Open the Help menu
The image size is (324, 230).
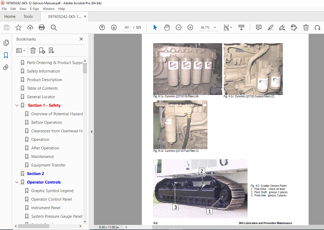coord(62,9)
